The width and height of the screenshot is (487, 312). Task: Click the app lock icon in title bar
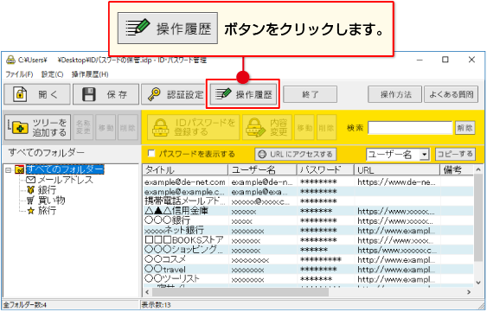point(10,60)
